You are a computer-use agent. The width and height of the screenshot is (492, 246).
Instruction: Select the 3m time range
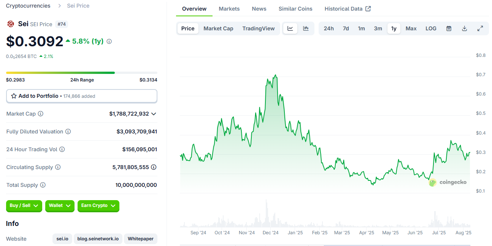click(378, 28)
